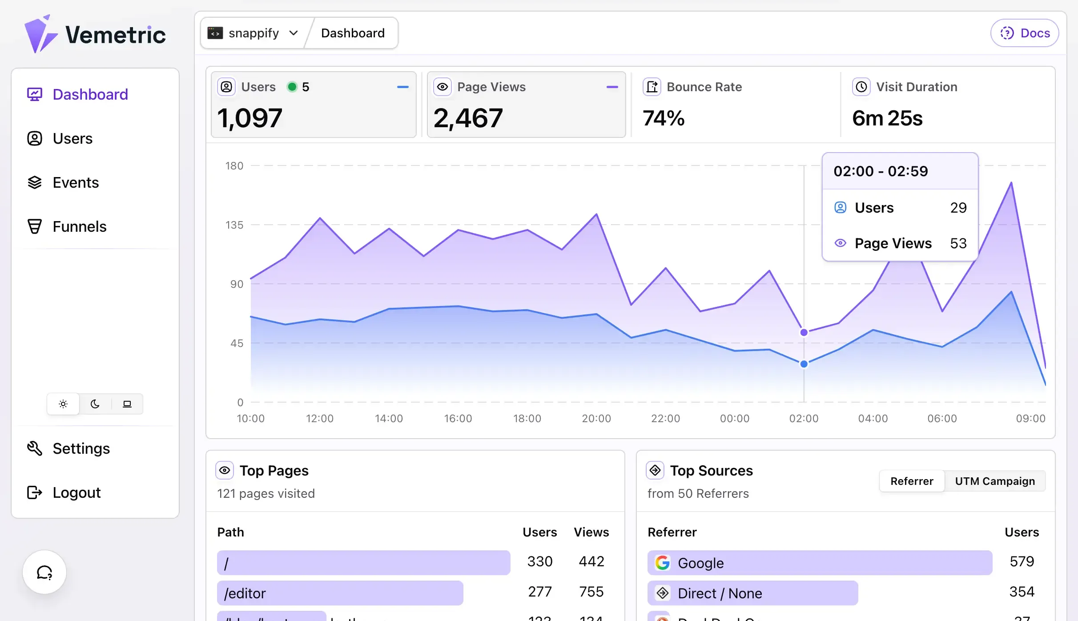Screen dimensions: 1078x621
Task: Select the Referrer tab in Top Sources
Action: pyautogui.click(x=912, y=481)
